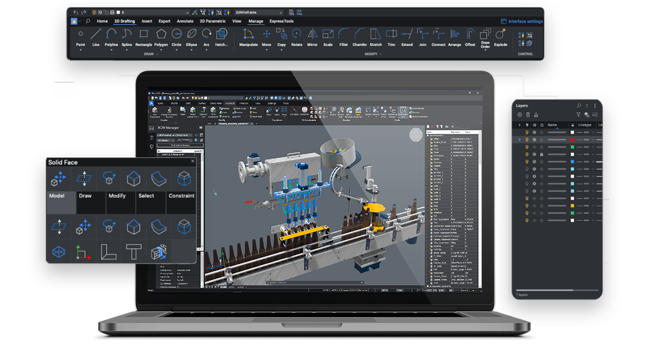Screen dimensions: 652x356
Task: Choose the Mirror modify tool
Action: pyautogui.click(x=312, y=34)
